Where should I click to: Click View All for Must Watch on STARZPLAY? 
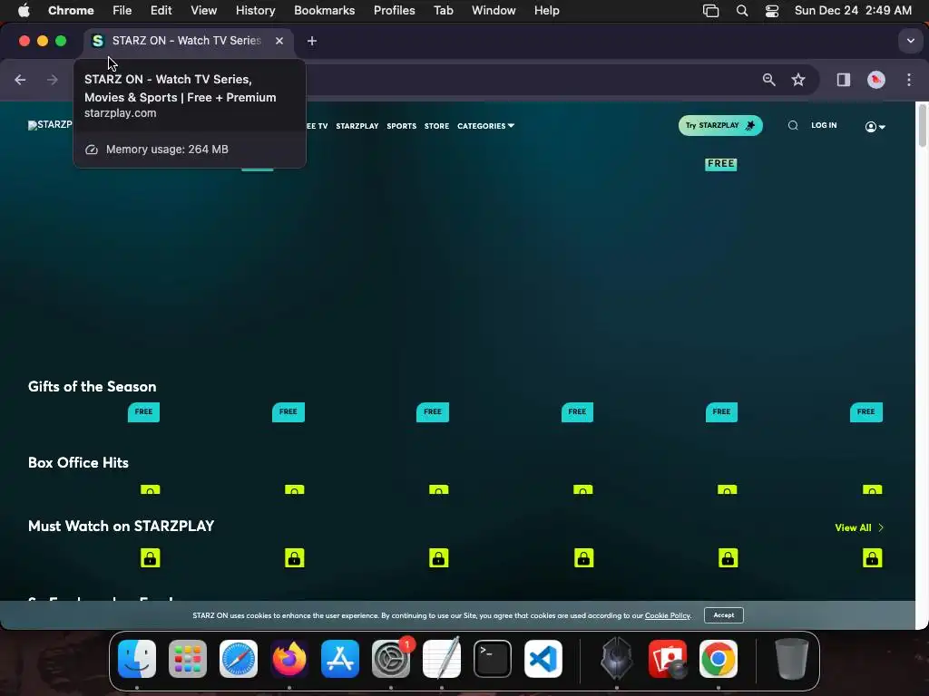click(859, 528)
